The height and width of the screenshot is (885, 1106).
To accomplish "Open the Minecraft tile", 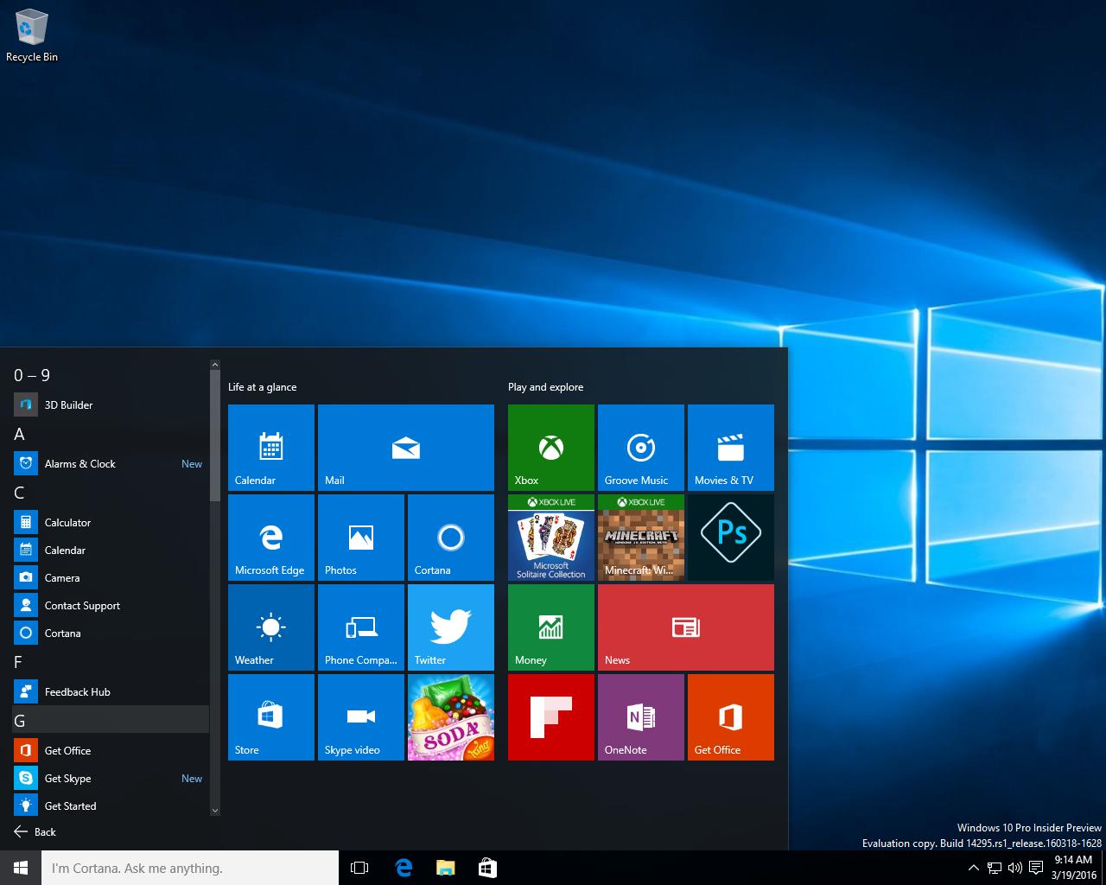I will point(641,538).
